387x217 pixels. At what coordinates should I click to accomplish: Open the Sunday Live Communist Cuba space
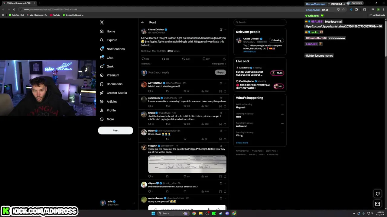[x=260, y=72]
